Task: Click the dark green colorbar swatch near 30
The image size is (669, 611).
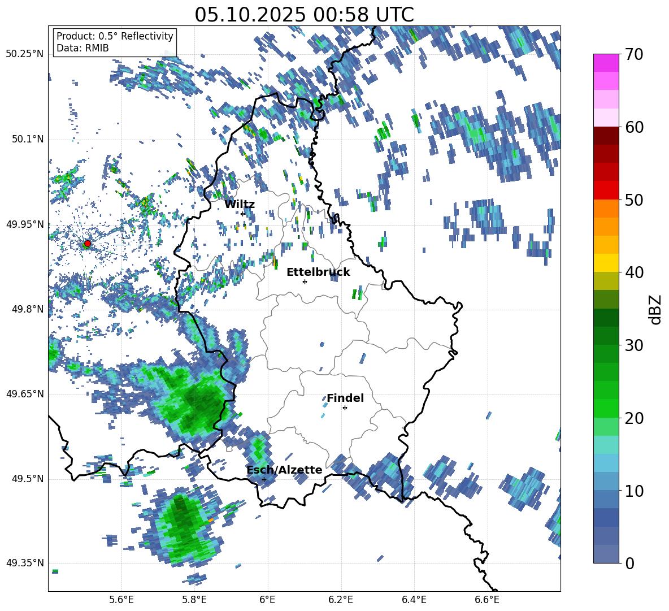Action: 606,336
